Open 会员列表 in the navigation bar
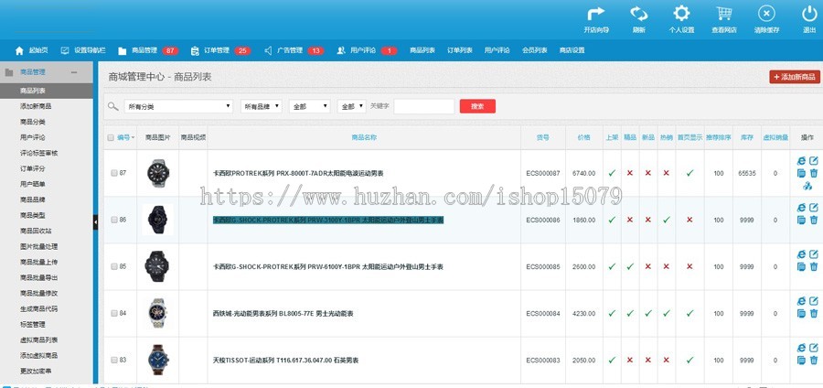Viewport: 823px width, 388px height. pos(534,50)
